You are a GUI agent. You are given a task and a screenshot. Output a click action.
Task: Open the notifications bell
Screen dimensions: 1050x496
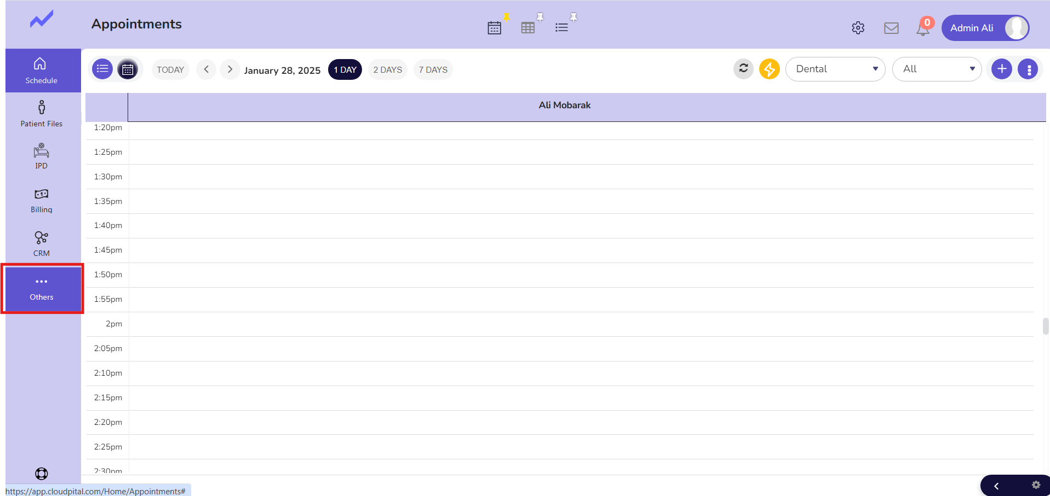click(923, 28)
